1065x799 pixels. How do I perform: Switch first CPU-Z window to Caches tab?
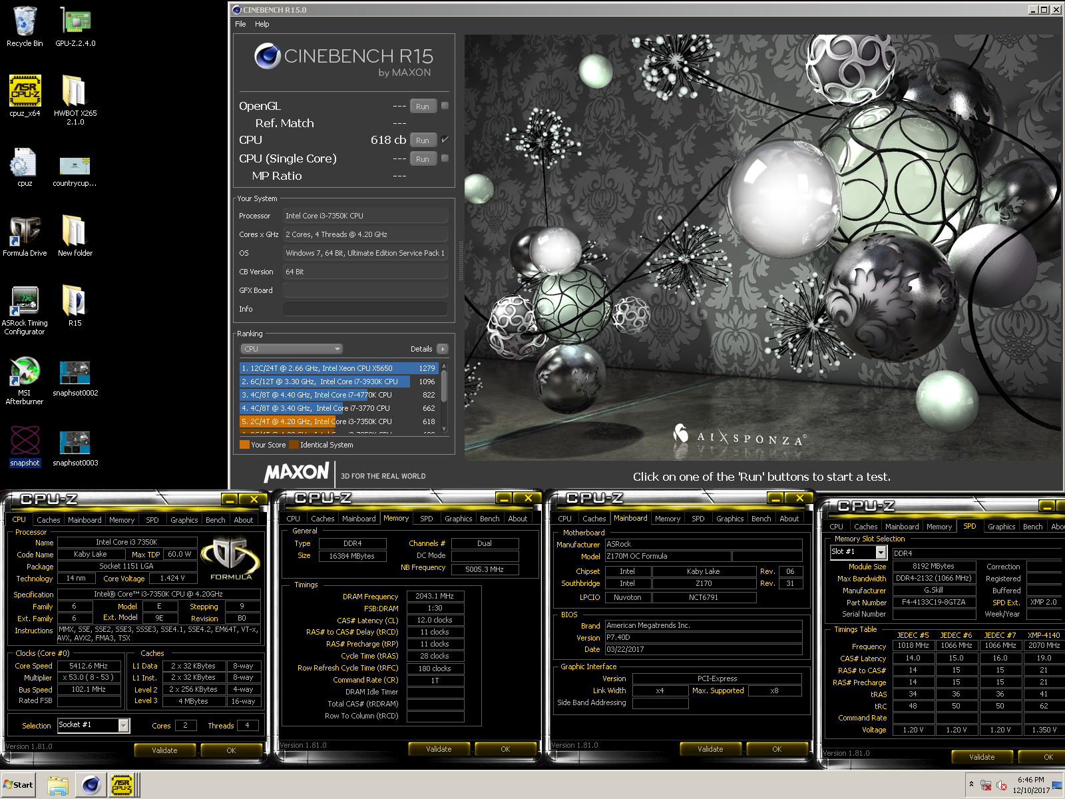pos(49,520)
